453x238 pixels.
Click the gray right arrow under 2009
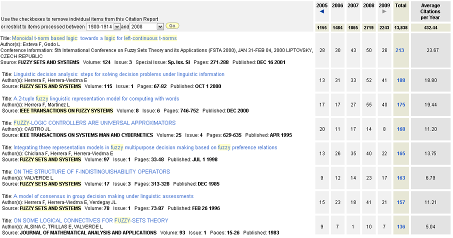[384, 11]
